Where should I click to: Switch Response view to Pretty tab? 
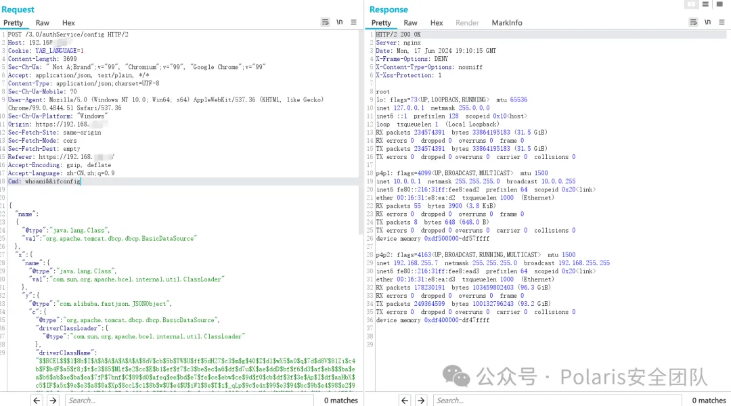[381, 23]
